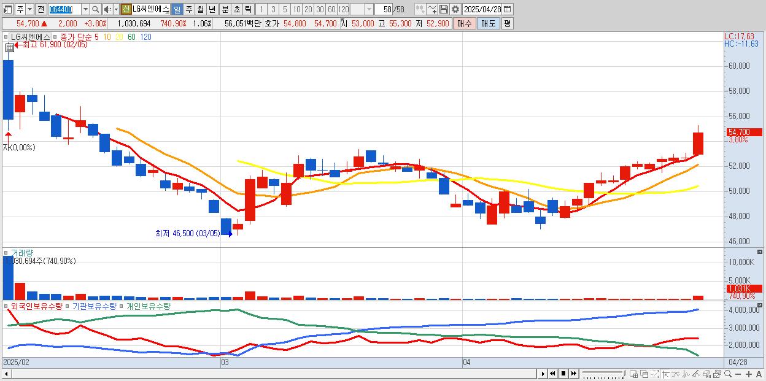Screen dimensions: 766x381
Task: Click the 평 button at right of quote bar
Action: [507, 23]
